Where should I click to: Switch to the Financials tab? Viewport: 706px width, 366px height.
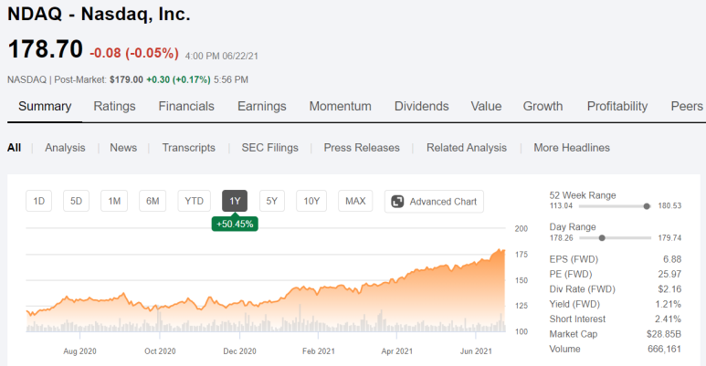pos(186,106)
